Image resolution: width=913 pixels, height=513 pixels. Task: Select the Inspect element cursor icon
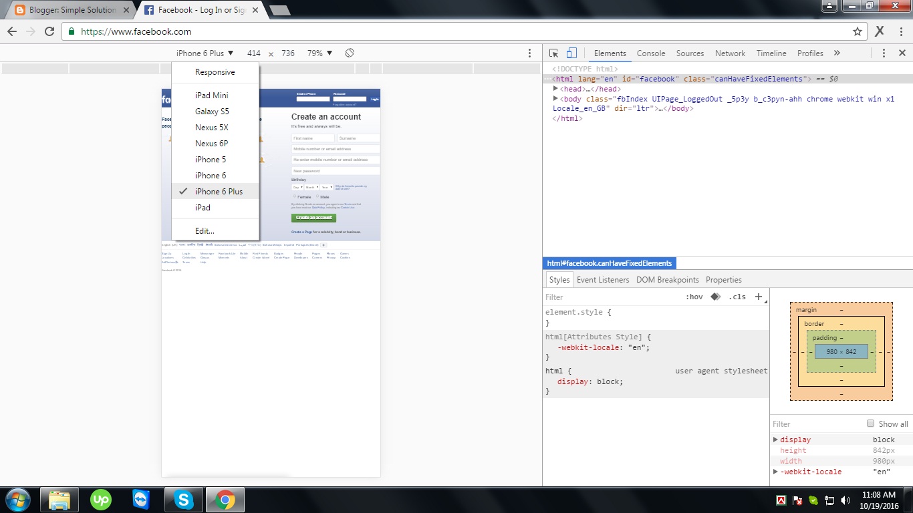[553, 53]
